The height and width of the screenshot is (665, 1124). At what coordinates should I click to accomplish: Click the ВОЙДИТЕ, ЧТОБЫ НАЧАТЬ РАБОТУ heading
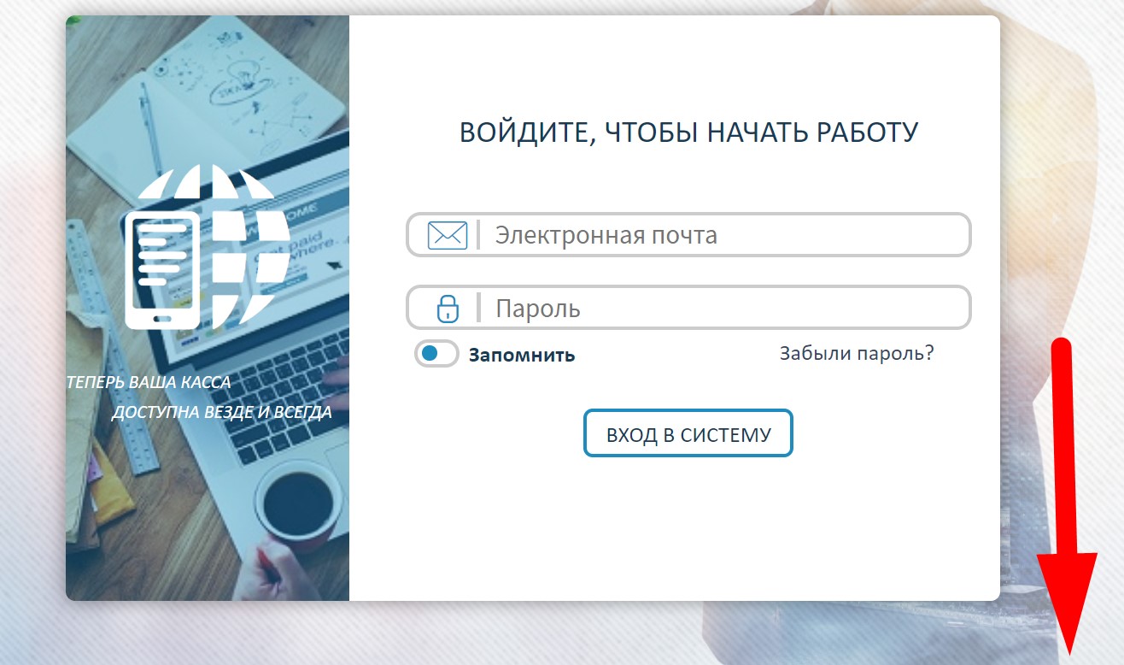click(688, 132)
